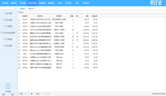Switch to the 订单汇总 tab
The height and width of the screenshot is (96, 166).
[x=31, y=8]
